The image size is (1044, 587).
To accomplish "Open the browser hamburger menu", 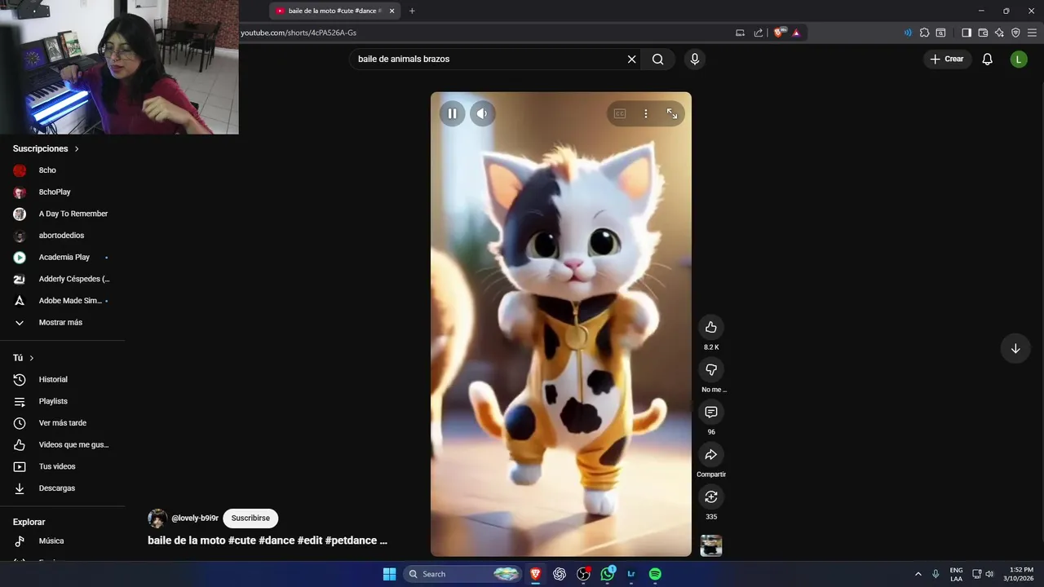I will point(1032,33).
